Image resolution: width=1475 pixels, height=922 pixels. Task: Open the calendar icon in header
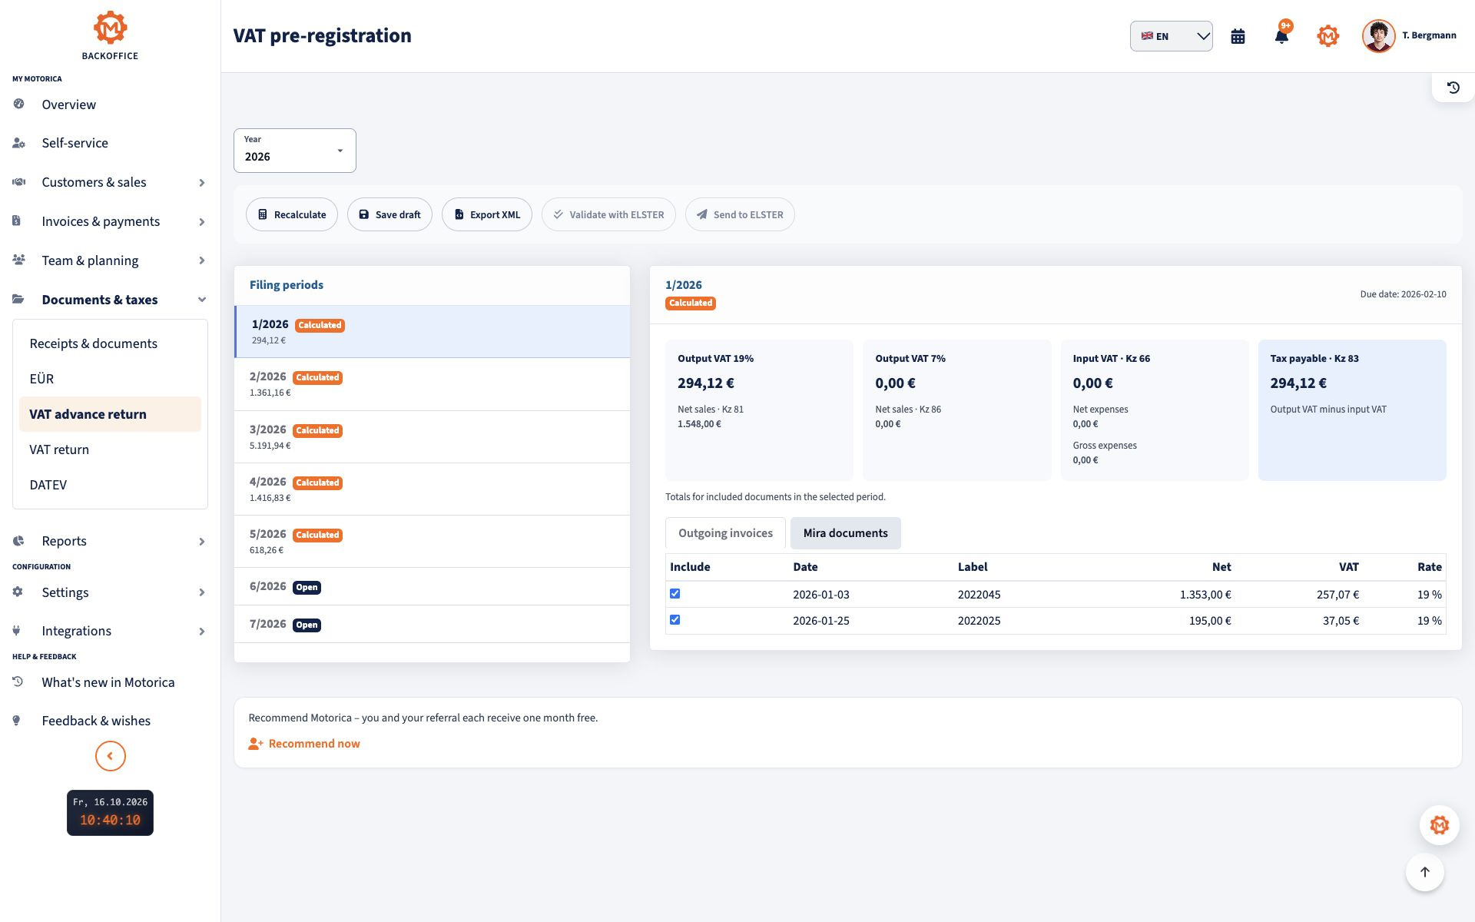[1238, 36]
